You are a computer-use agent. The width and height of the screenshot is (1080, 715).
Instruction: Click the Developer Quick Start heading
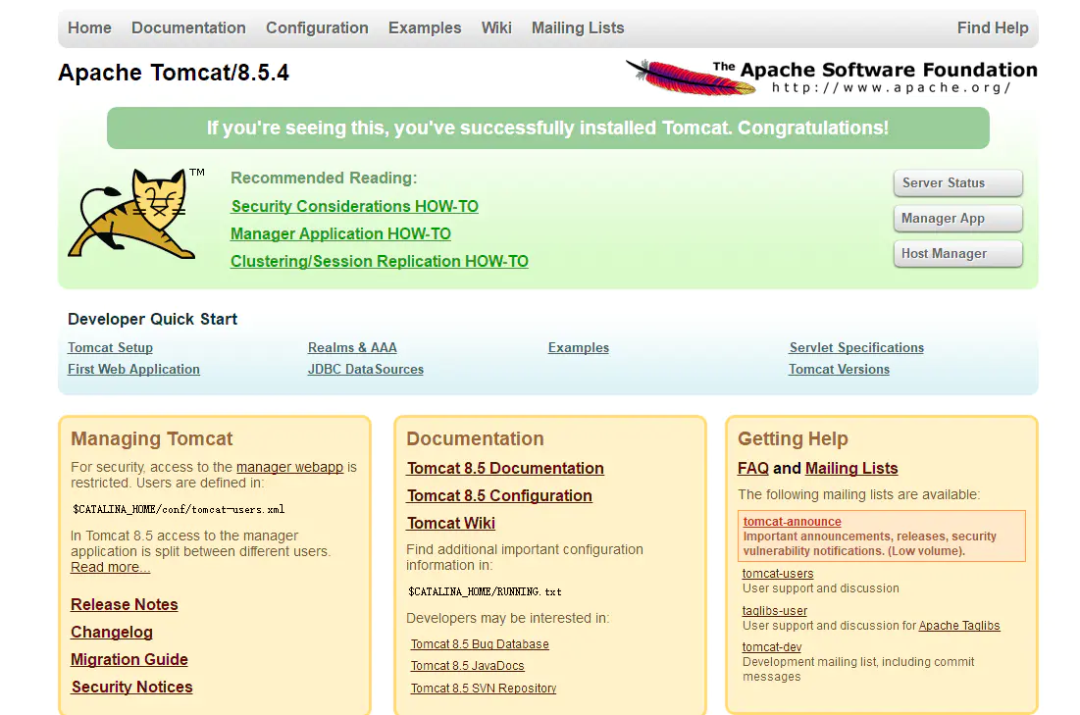tap(152, 319)
